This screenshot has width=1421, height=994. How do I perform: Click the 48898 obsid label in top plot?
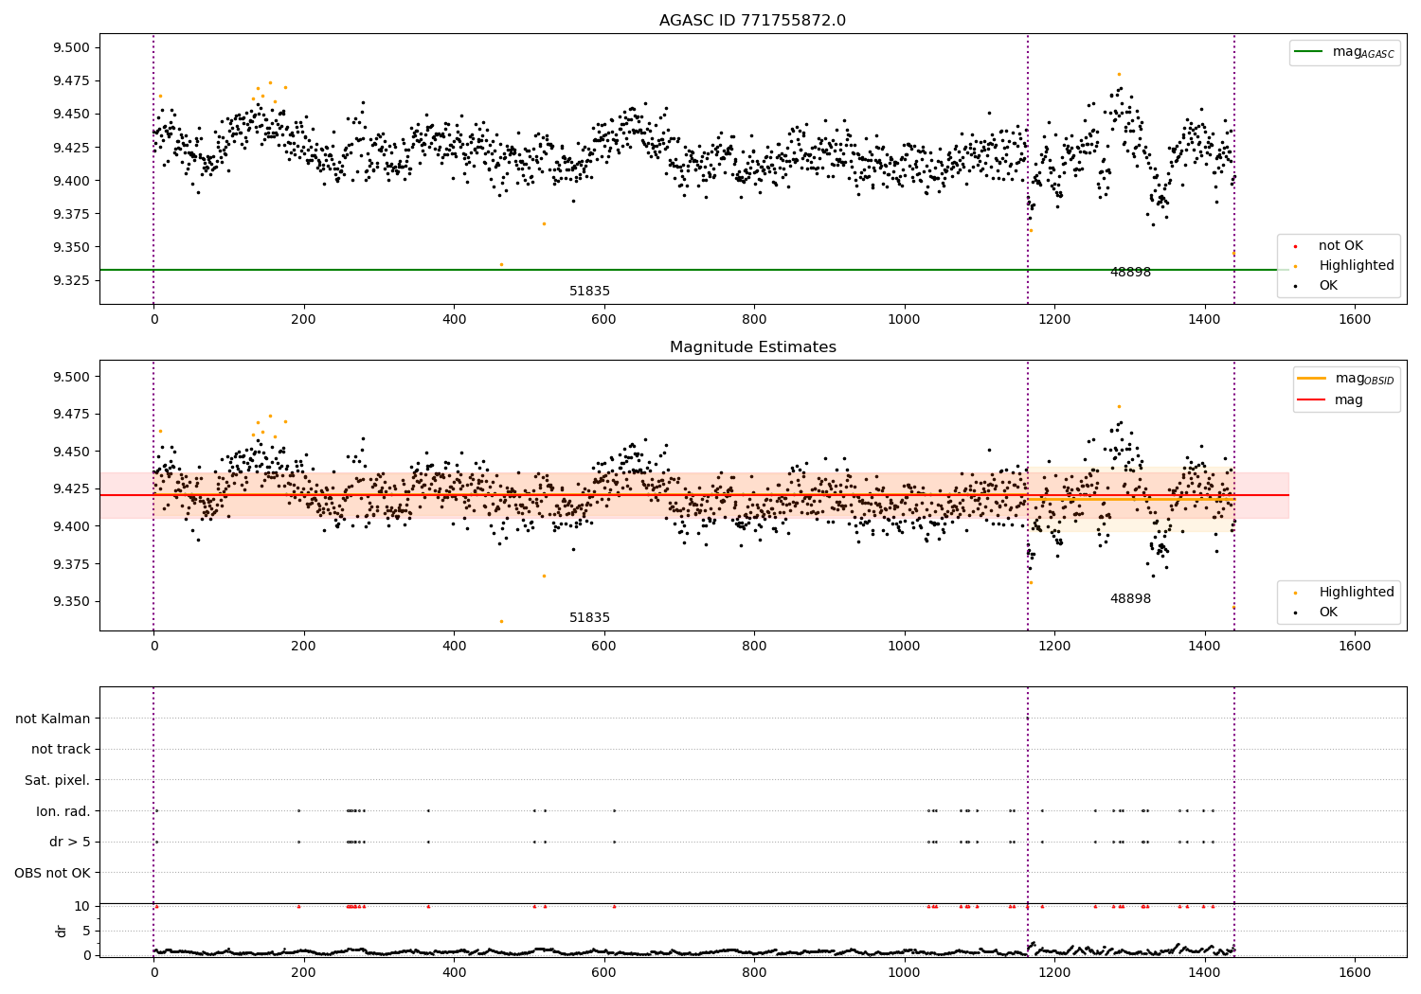[x=1130, y=273]
